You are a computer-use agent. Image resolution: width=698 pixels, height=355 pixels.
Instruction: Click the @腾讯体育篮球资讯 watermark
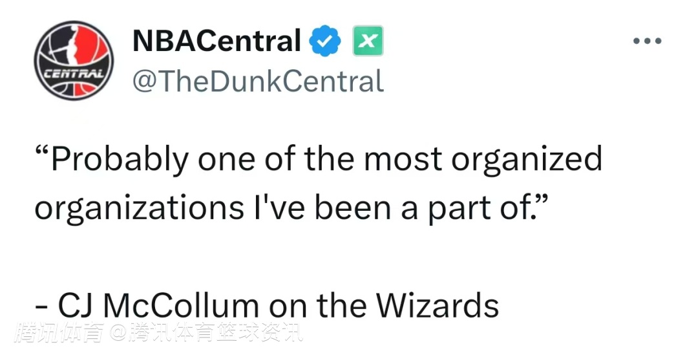point(206,334)
